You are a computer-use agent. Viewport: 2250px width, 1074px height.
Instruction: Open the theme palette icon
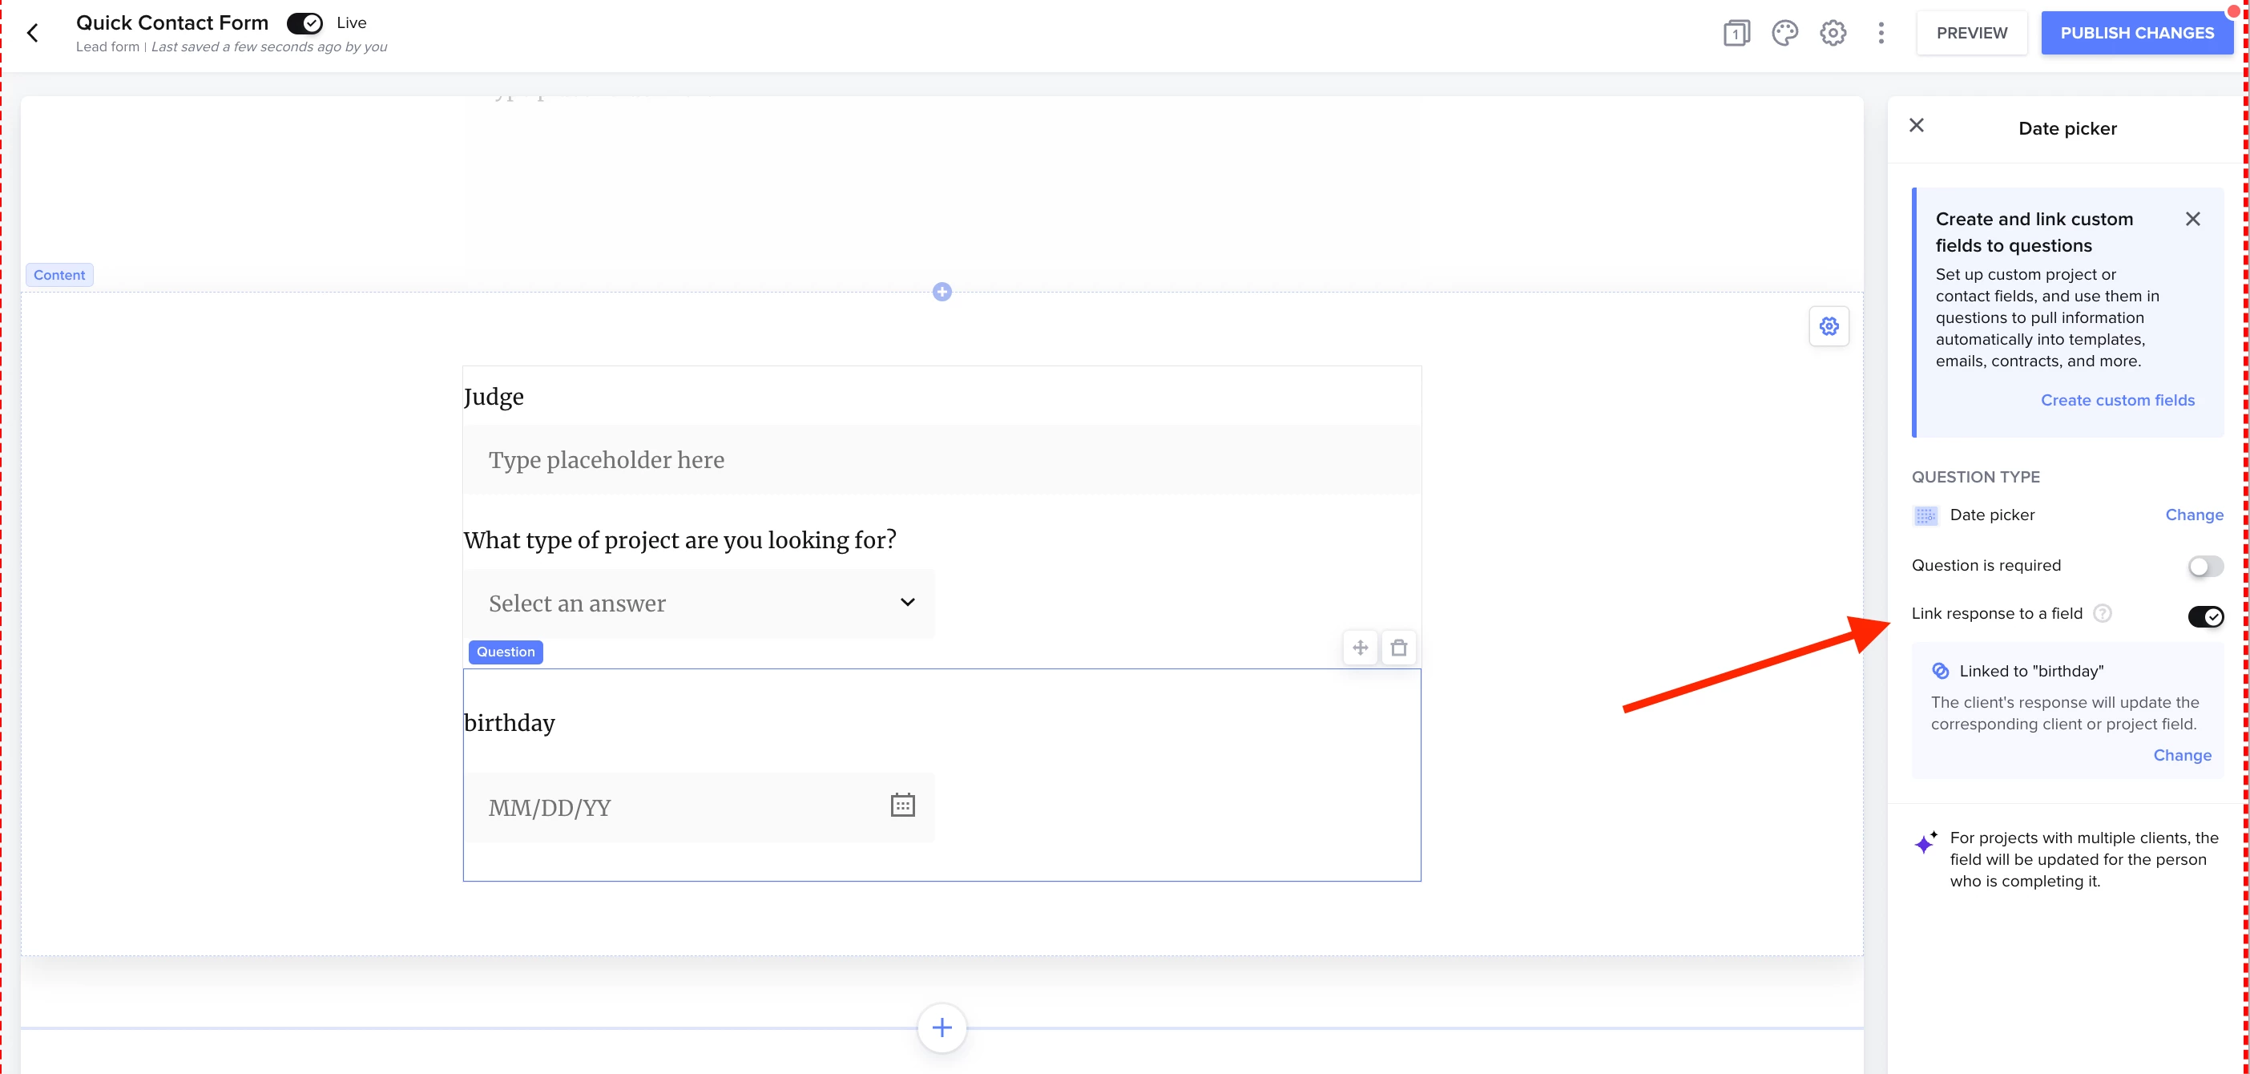1784,33
